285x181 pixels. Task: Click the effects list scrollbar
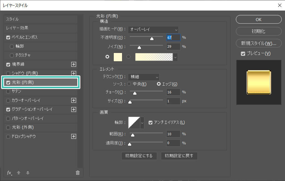pyautogui.click(x=80, y=91)
